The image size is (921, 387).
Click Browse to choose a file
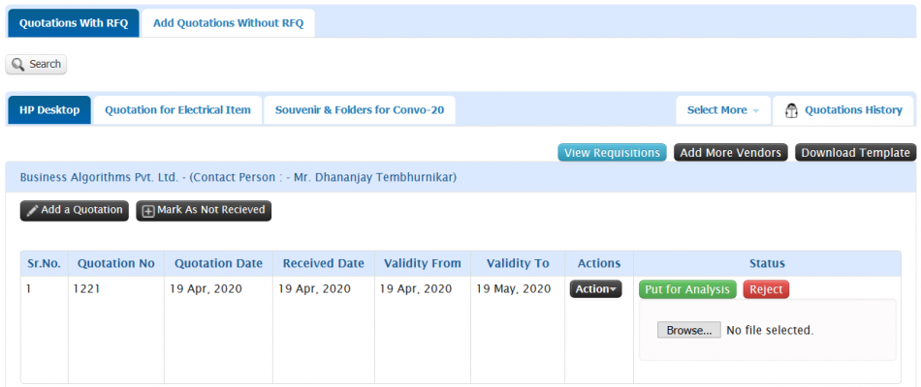[x=689, y=330]
